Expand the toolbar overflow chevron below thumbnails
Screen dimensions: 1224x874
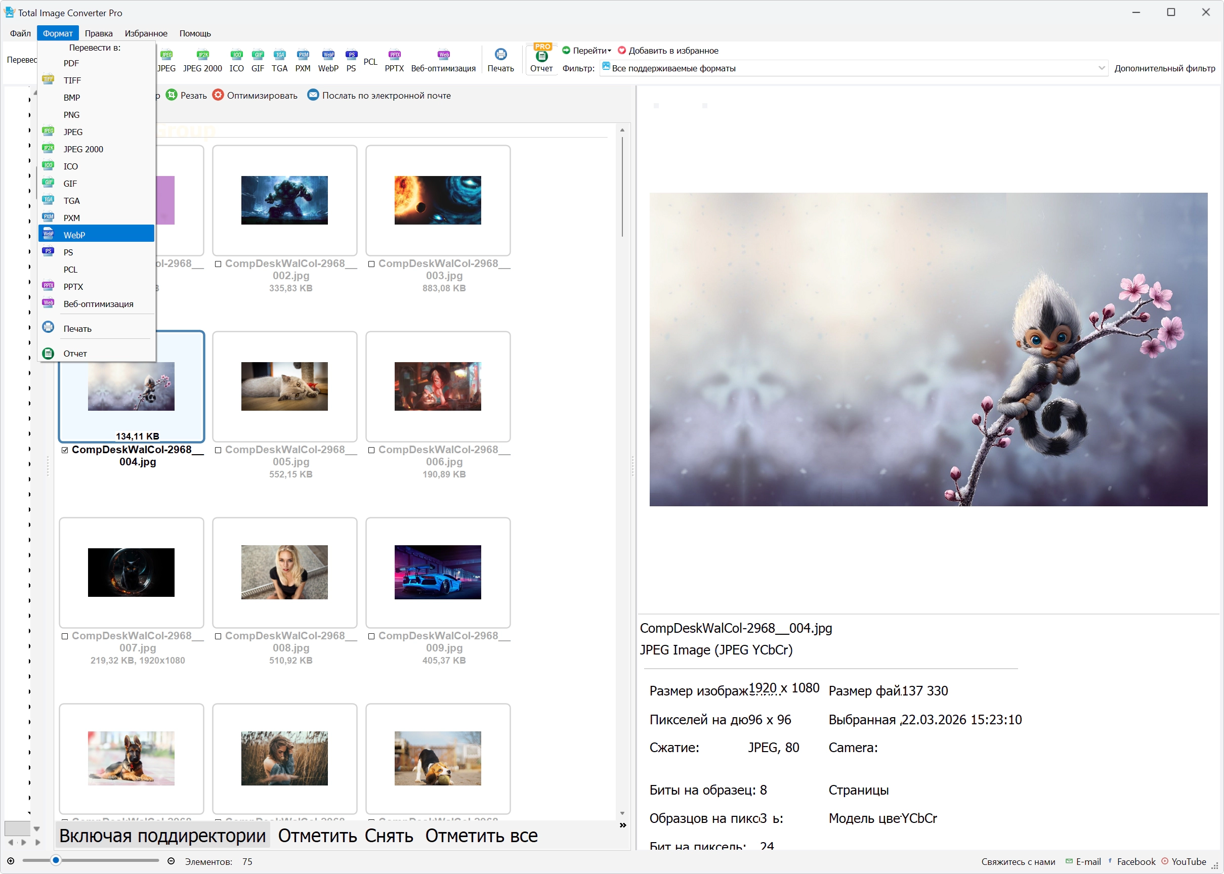click(x=623, y=825)
